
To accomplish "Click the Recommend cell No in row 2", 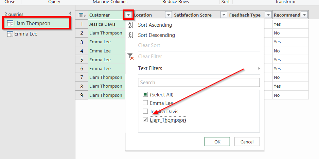I will [x=290, y=33].
